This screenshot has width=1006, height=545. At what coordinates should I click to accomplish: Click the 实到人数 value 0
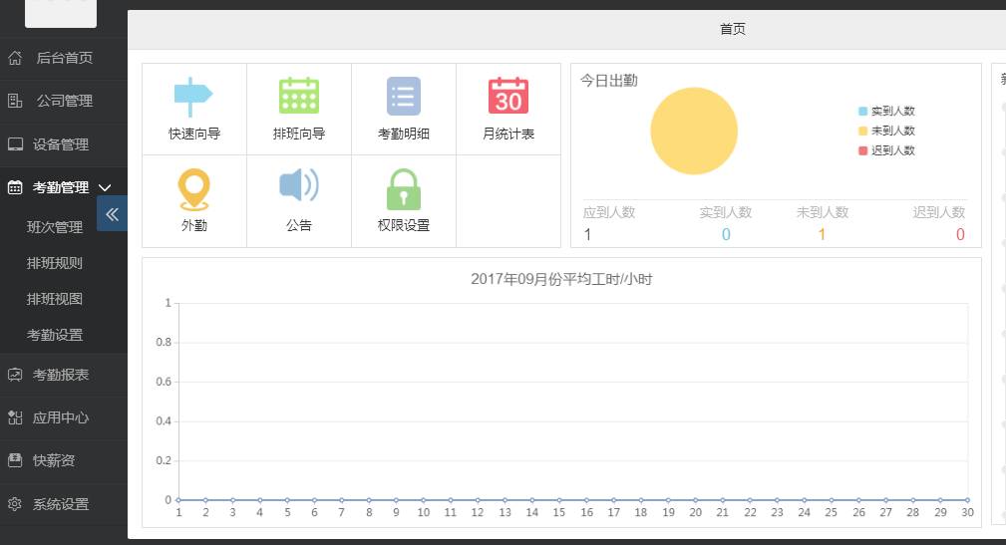coord(726,235)
